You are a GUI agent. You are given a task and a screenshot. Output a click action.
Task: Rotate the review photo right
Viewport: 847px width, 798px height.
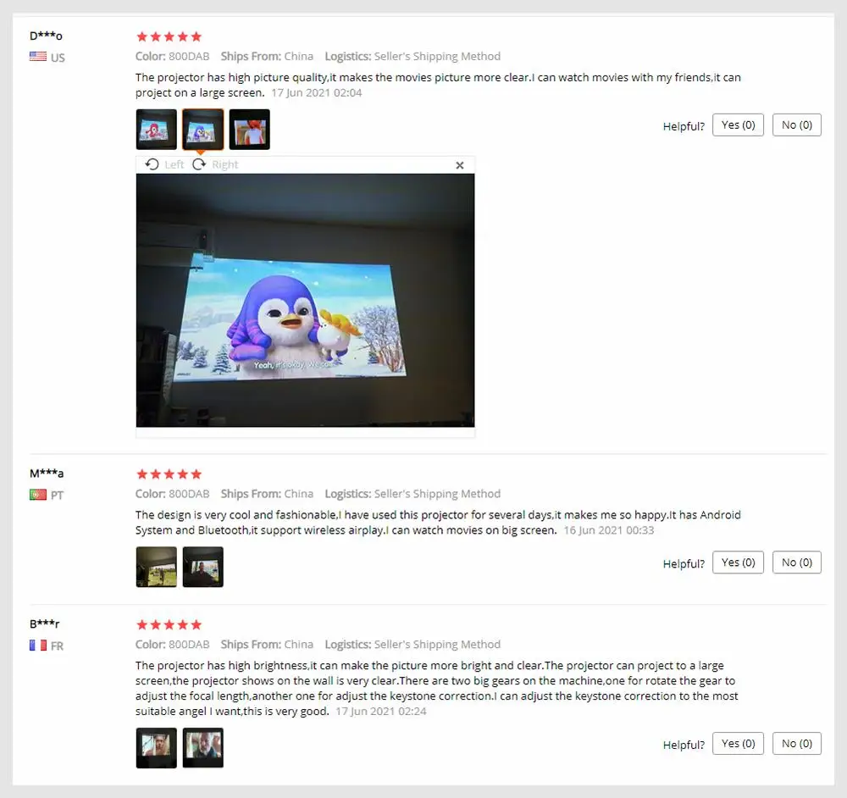point(215,164)
